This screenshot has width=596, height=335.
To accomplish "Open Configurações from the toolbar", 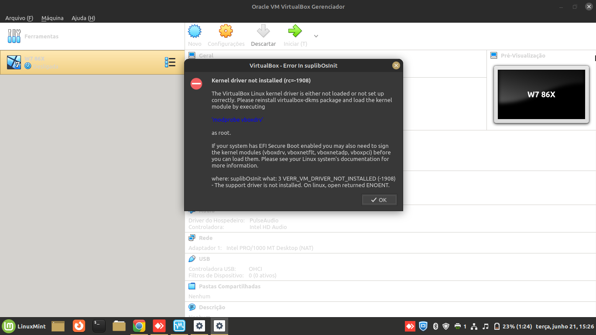I will tap(226, 35).
